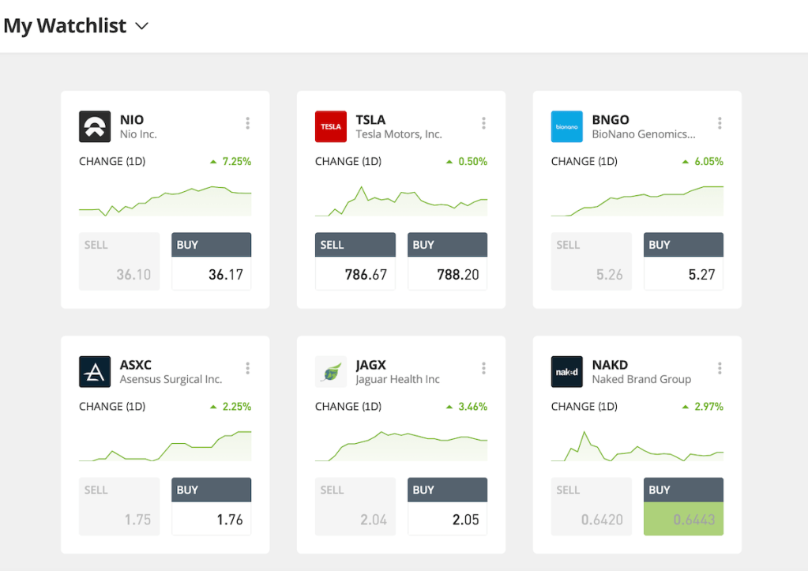Open BNGO card's more options menu
Screen dimensions: 808x571
pyautogui.click(x=720, y=123)
